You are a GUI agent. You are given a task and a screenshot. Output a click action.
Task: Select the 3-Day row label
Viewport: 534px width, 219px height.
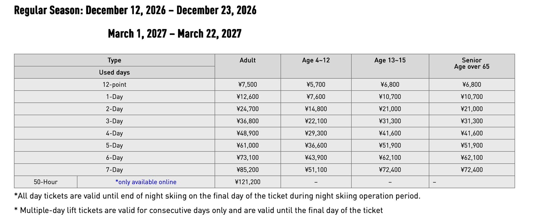point(114,121)
